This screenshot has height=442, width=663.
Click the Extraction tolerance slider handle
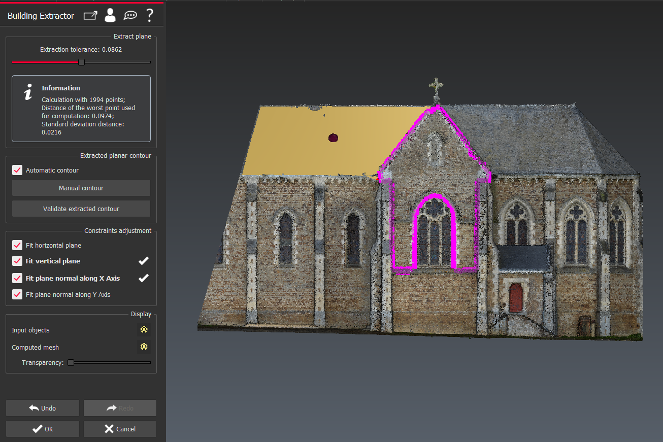[81, 62]
